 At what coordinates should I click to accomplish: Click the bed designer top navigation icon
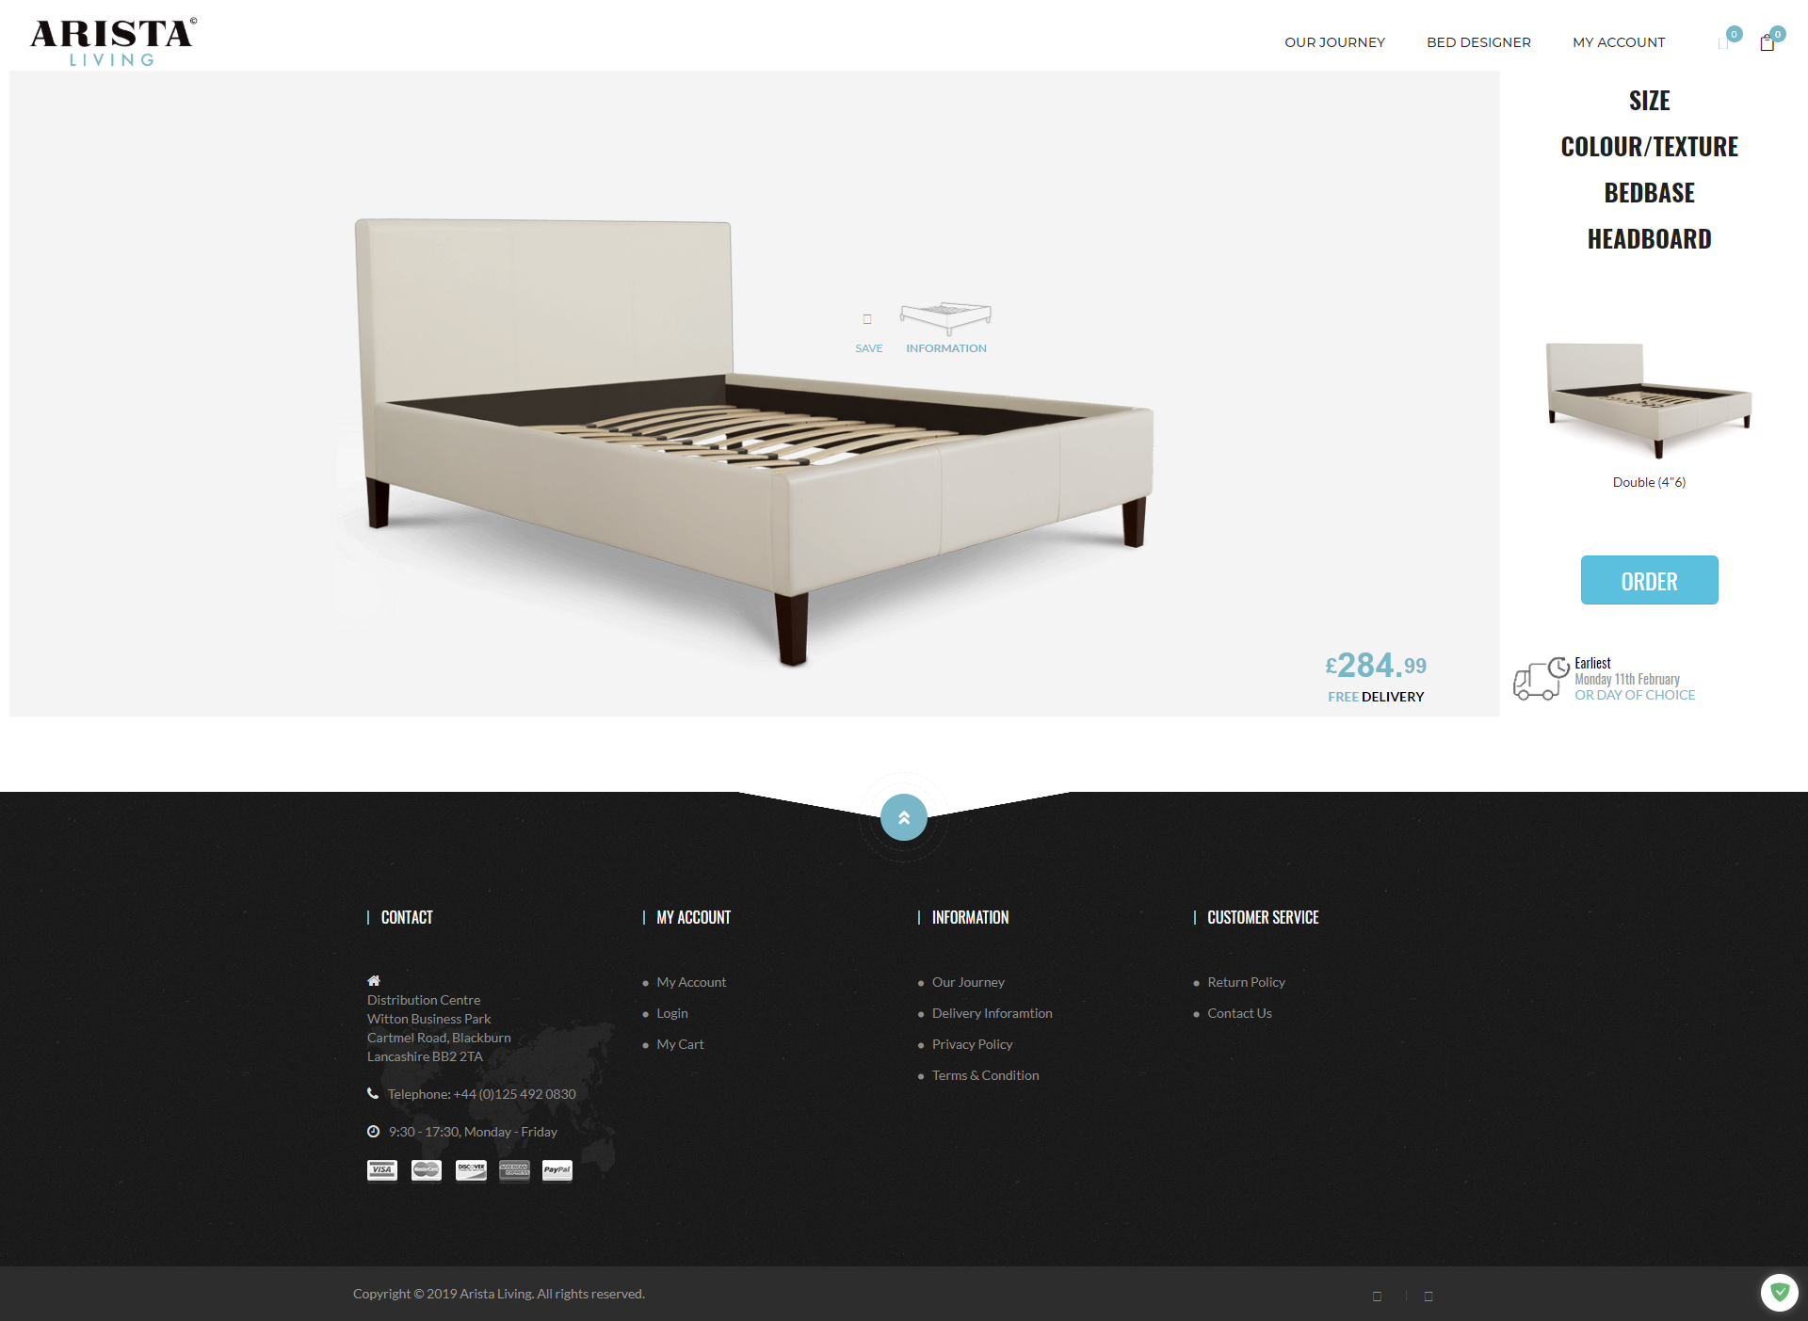tap(1478, 42)
